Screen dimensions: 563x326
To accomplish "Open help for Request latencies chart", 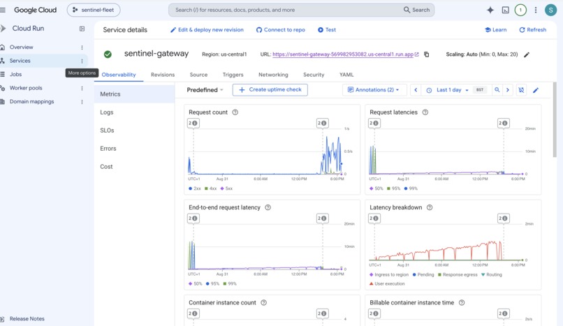I will [x=425, y=112].
